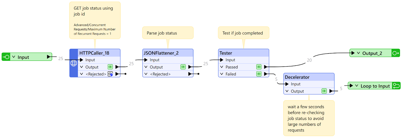Screen dimensions: 403x138
Task: Toggle inspection eye on Decelerator Output
Action: [x=324, y=91]
